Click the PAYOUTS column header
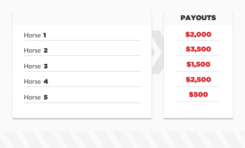The width and height of the screenshot is (245, 148). (198, 18)
